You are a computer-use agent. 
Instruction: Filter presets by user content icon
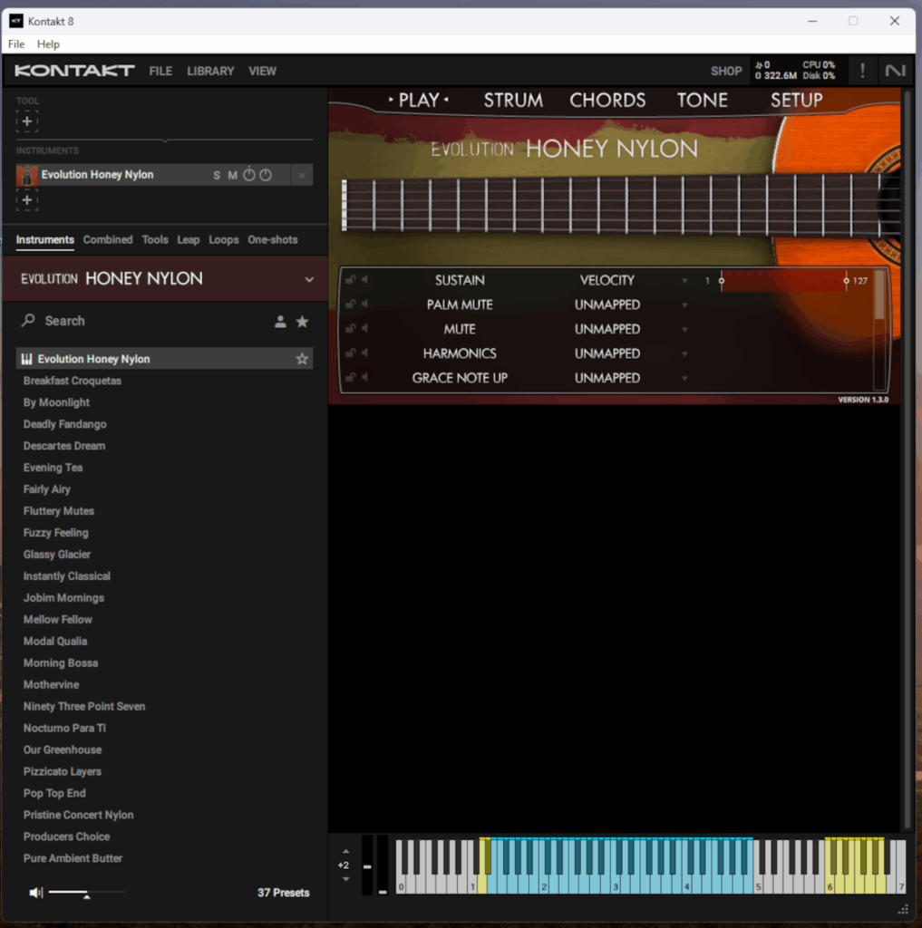(280, 322)
